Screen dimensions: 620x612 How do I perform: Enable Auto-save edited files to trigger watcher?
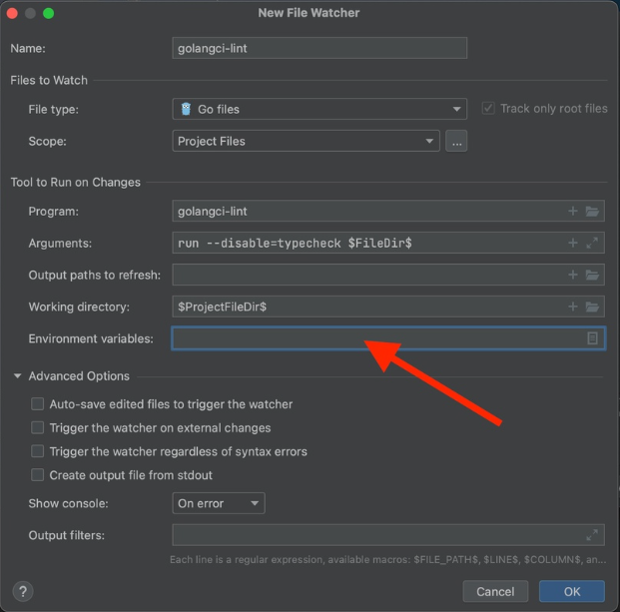pos(38,404)
